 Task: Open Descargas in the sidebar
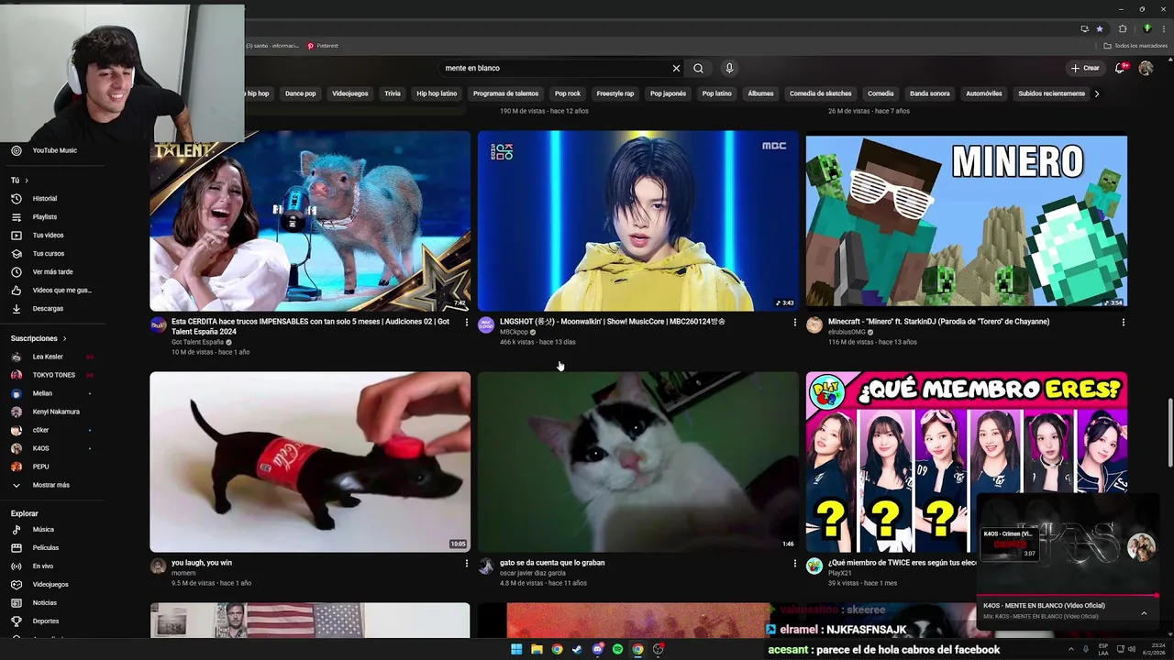(x=48, y=308)
